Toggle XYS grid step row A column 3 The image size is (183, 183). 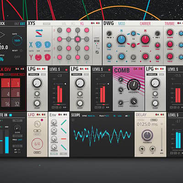click(78, 57)
